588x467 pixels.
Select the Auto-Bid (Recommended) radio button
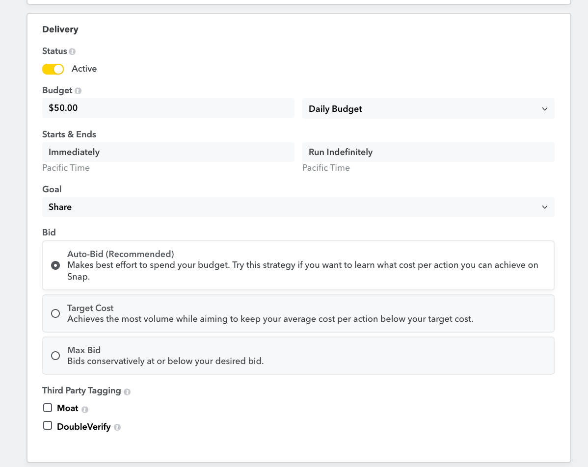click(x=55, y=265)
